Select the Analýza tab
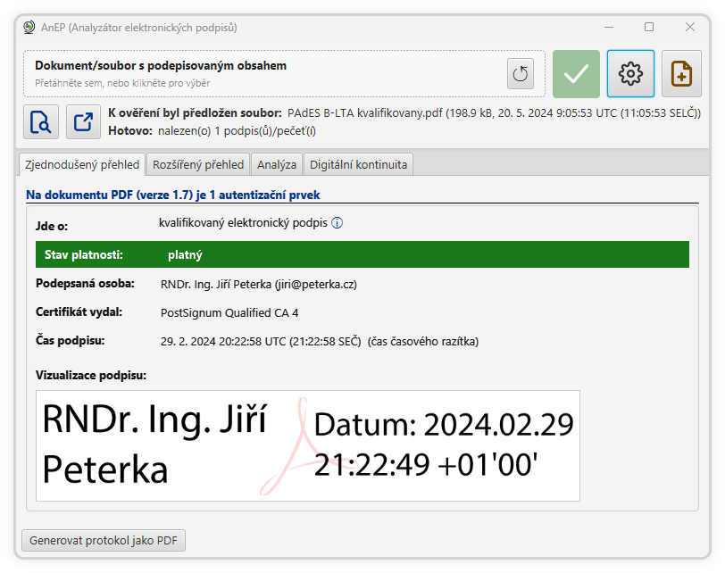Viewport: 725px width, 573px height. click(x=277, y=165)
